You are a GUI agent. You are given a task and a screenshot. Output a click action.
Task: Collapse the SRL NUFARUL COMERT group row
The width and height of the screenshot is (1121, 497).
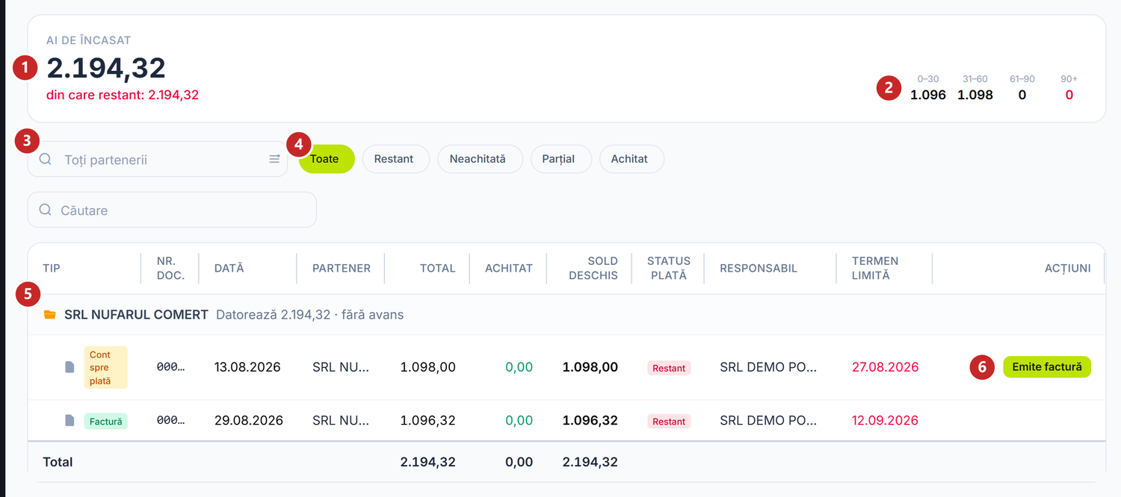pos(566,315)
